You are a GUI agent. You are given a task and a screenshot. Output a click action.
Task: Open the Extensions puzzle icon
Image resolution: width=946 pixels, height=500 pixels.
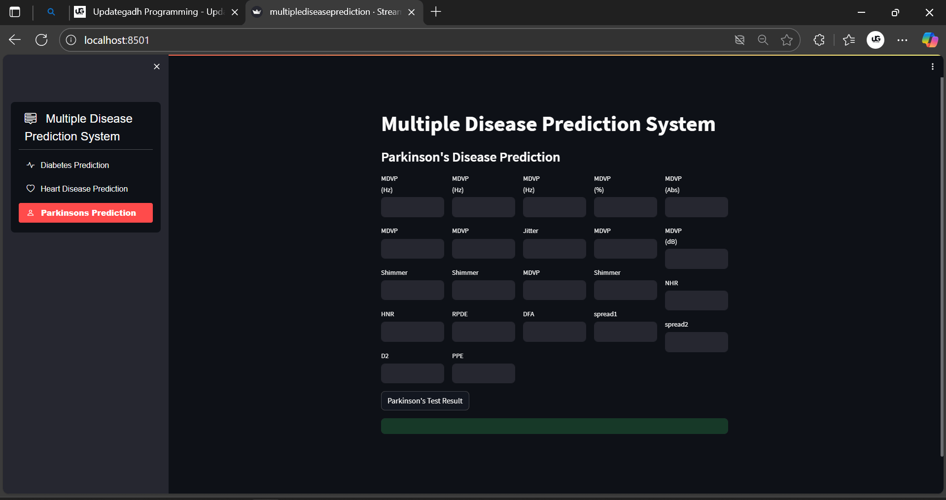coord(819,40)
